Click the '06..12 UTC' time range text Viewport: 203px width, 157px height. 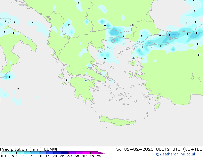pyautogui.click(x=168, y=149)
